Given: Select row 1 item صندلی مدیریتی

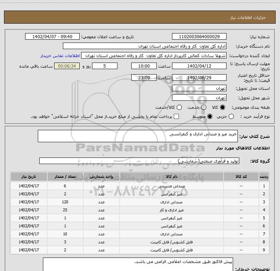Looking at the screenshot, I should (171, 186).
